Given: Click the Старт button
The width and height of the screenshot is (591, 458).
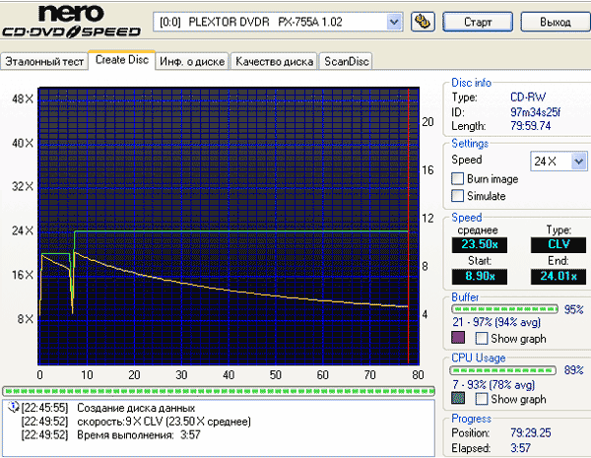Looking at the screenshot, I should pyautogui.click(x=478, y=22).
